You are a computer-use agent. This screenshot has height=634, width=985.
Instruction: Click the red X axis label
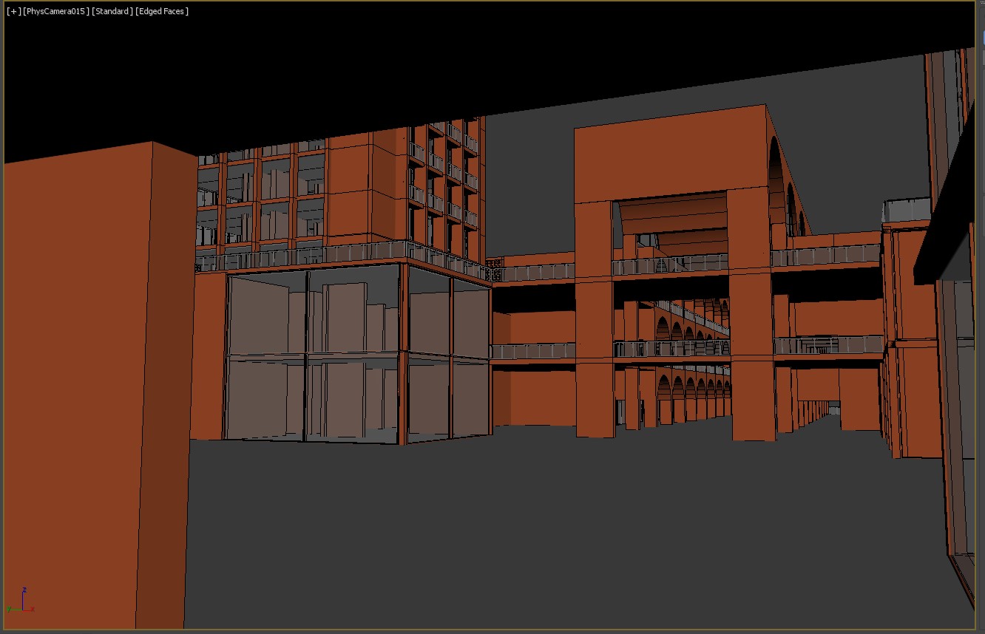(32, 610)
